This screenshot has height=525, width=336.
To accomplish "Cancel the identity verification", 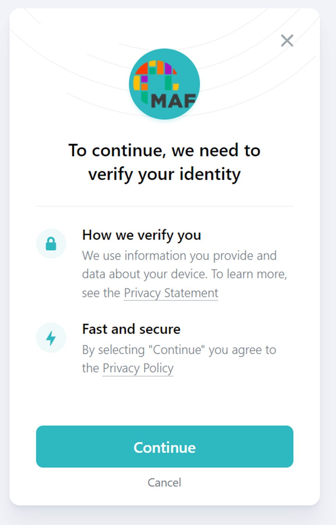I will click(164, 482).
